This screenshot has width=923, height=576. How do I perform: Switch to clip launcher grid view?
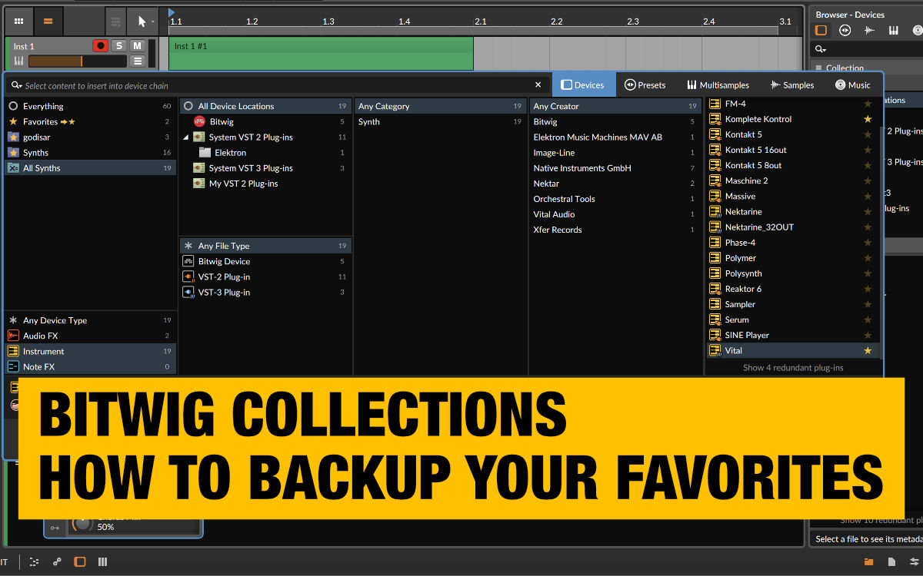pos(18,22)
